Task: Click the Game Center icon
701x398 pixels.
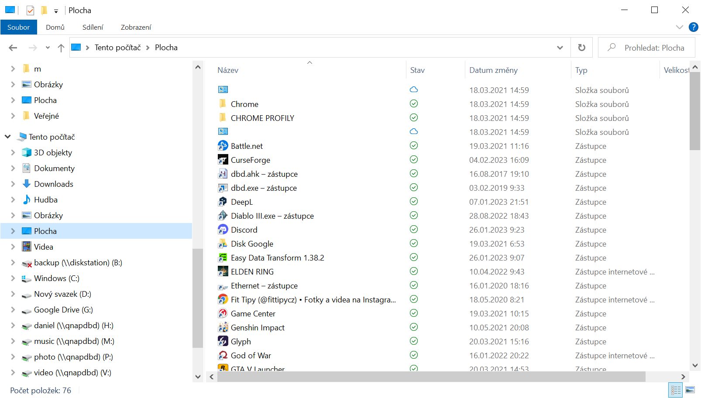Action: 223,313
